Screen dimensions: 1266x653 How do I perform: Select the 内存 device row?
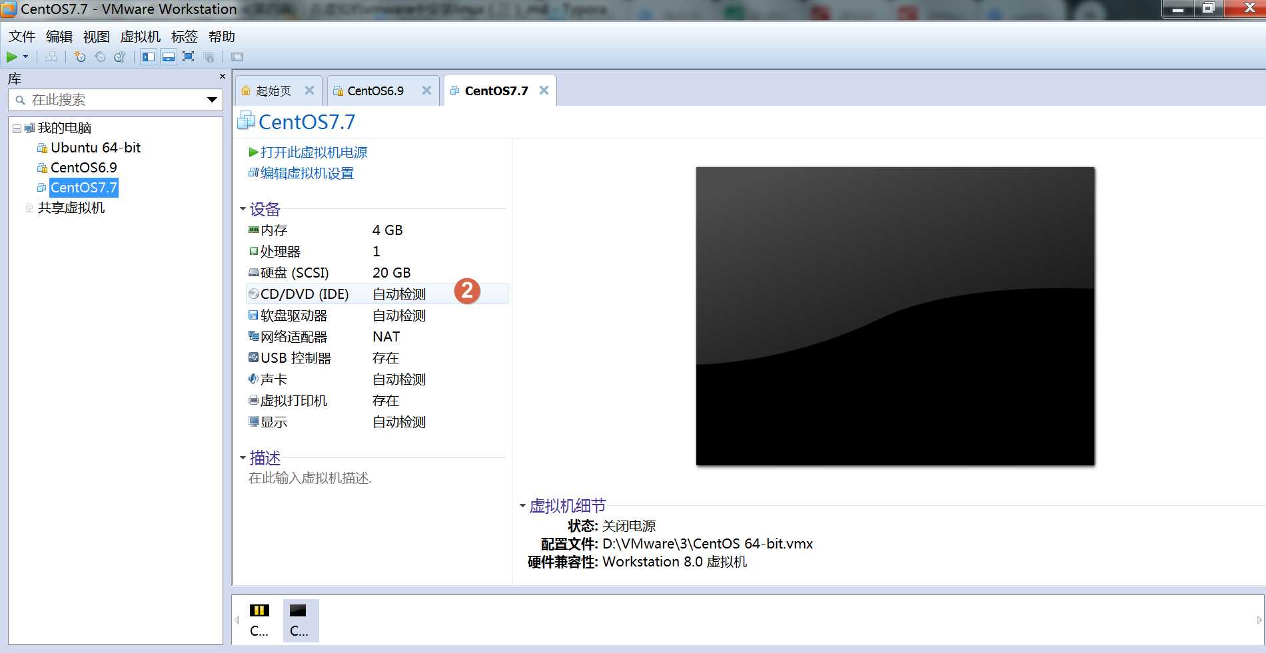tap(376, 230)
